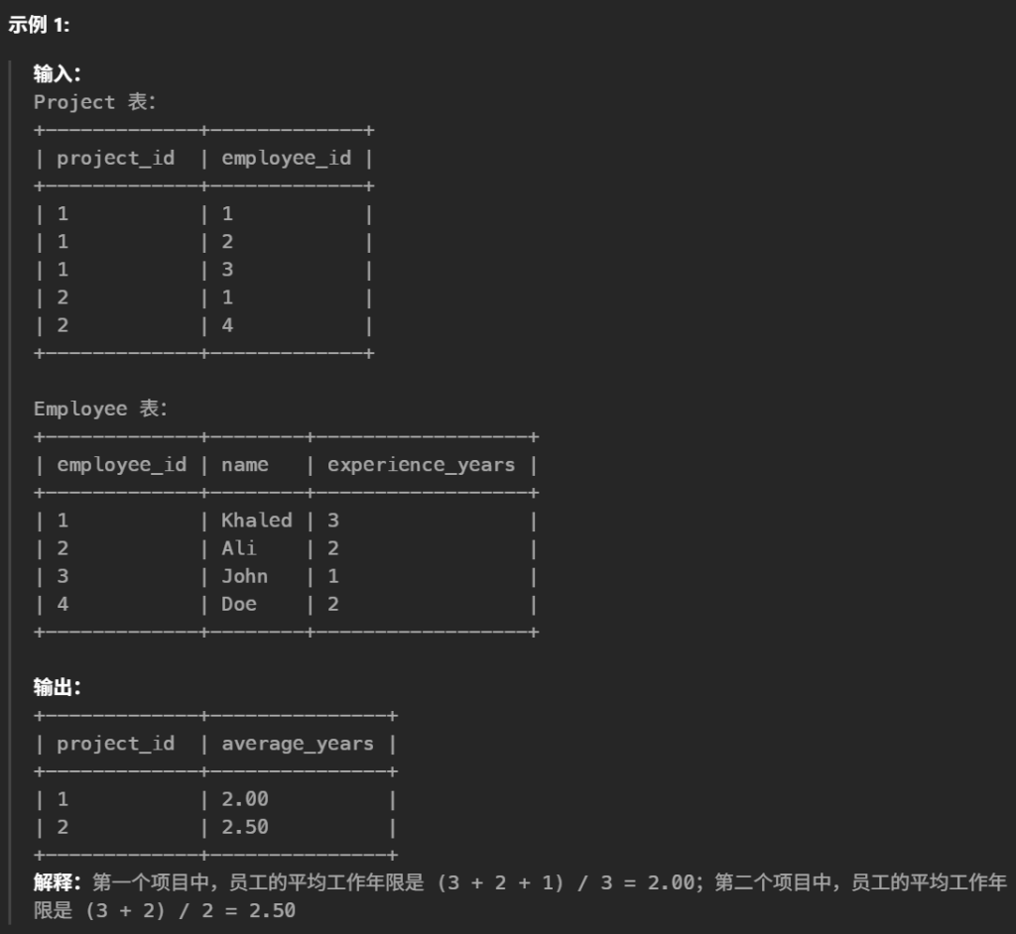Screen dimensions: 1016x934
Task: Select the John name cell
Action: pyautogui.click(x=244, y=576)
